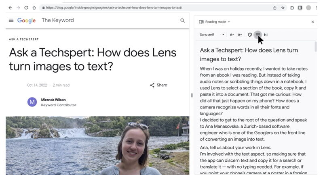Click the Miranda Wilson author name
This screenshot has width=325, height=175.
[x=53, y=100]
